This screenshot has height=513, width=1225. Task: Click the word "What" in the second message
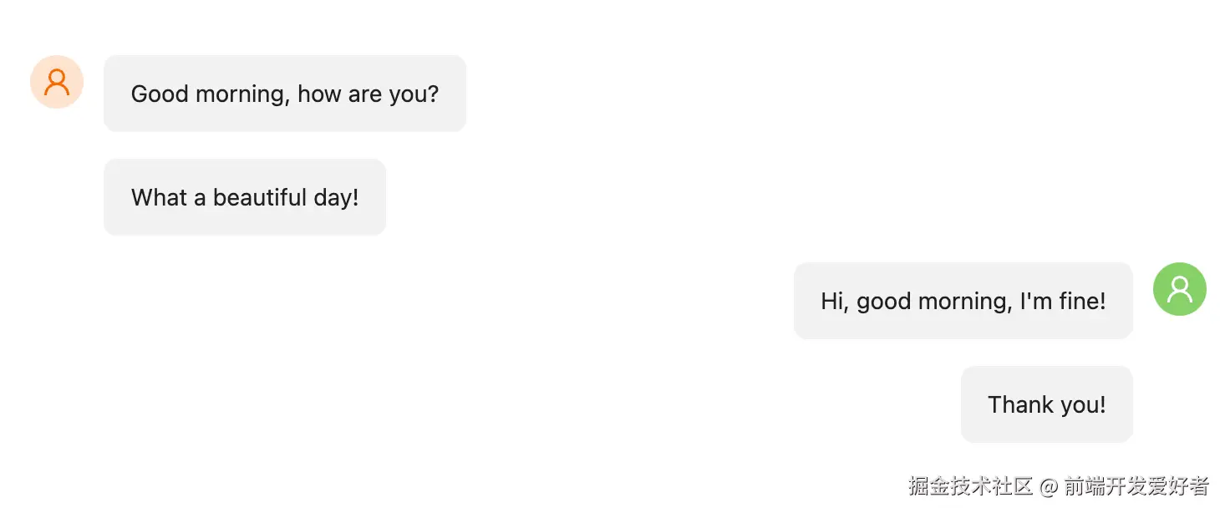click(x=160, y=197)
